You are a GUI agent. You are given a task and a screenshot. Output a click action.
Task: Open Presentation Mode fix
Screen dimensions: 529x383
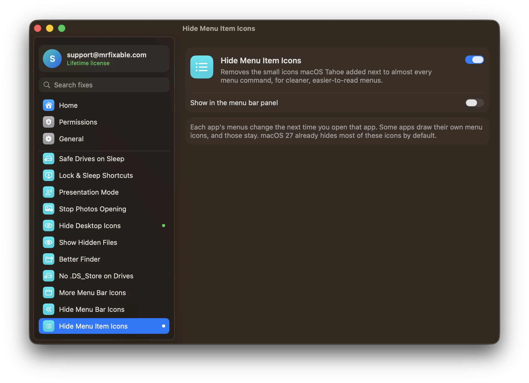[104, 192]
